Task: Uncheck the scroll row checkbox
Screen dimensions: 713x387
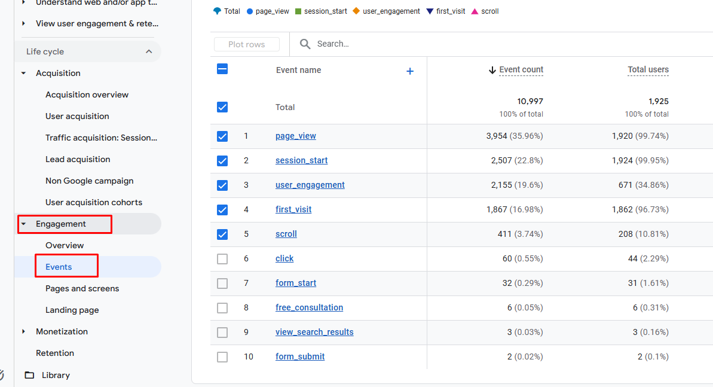Action: point(222,234)
